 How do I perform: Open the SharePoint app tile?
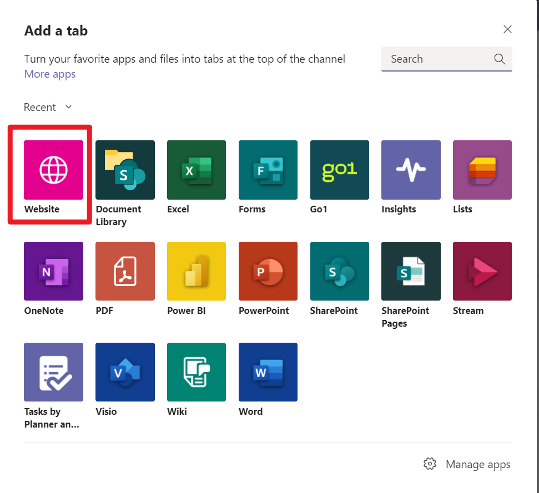point(340,271)
